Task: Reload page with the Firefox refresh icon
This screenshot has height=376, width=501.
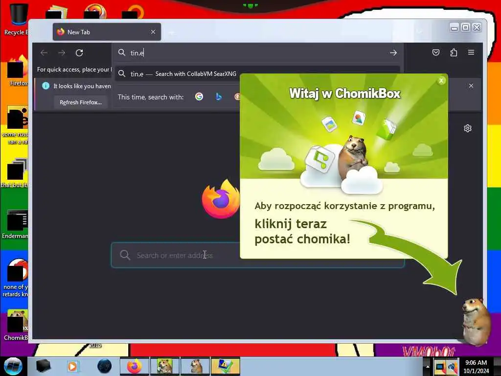Action: (x=79, y=53)
